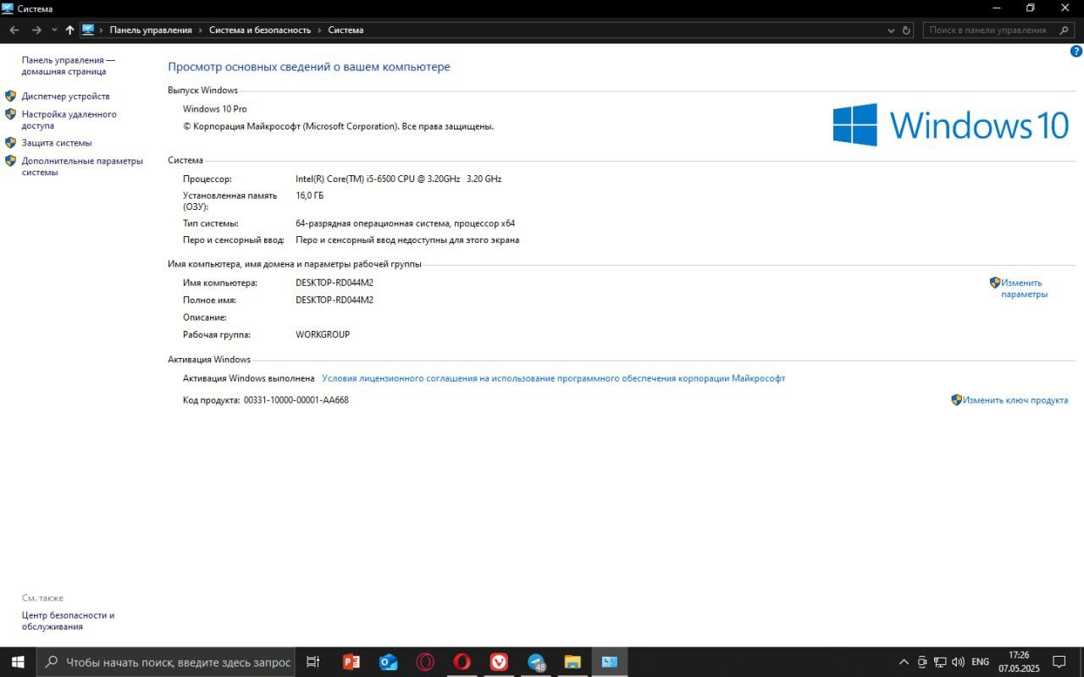
Task: Open help with the blue question icon
Action: coord(1076,52)
